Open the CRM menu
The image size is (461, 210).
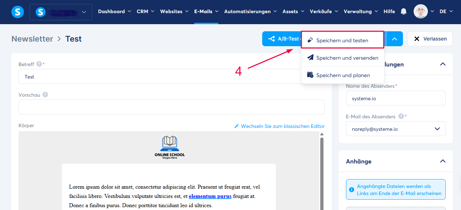[145, 11]
